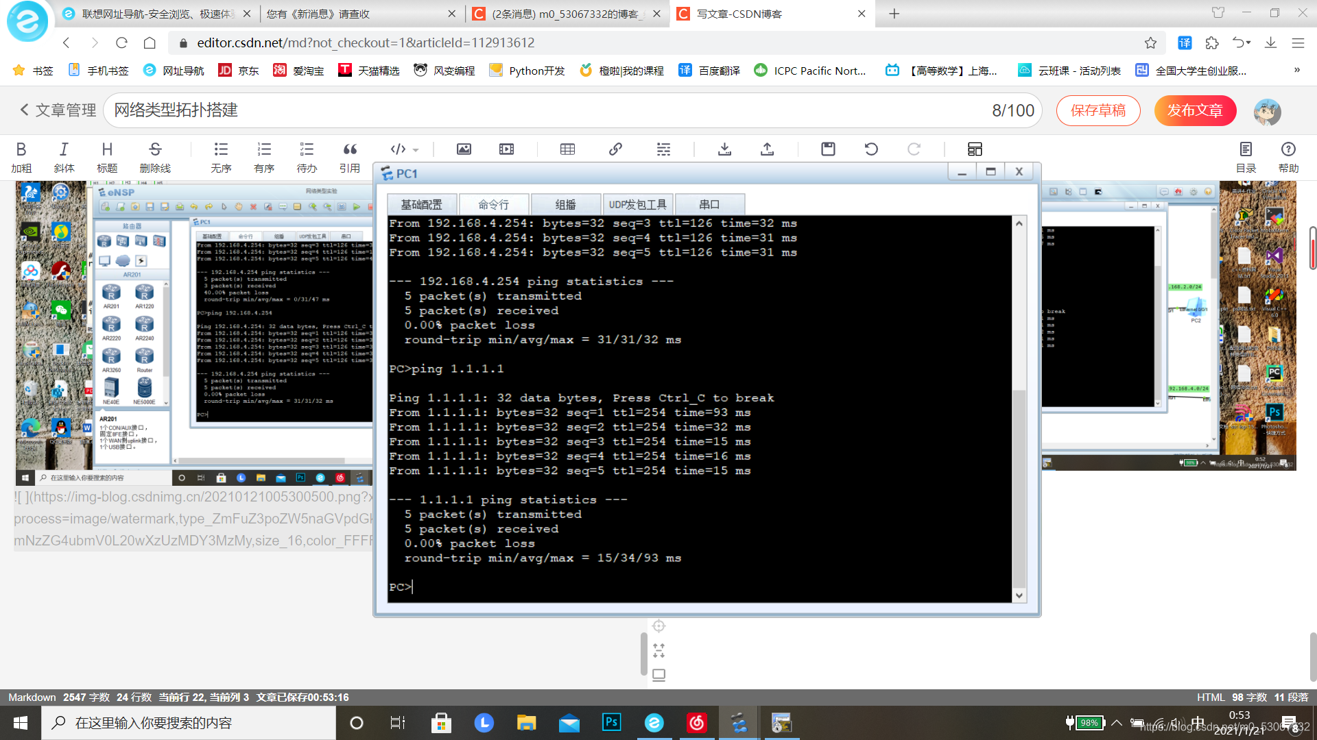
Task: Reload the current page
Action: coord(121,42)
